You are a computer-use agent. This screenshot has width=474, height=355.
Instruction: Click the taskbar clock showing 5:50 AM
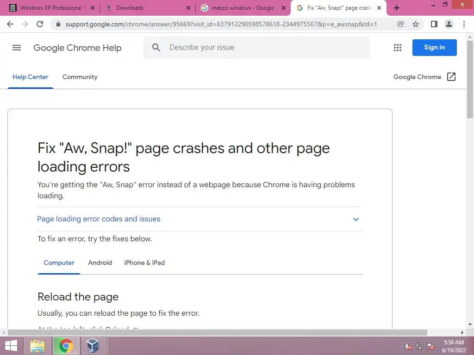click(454, 346)
